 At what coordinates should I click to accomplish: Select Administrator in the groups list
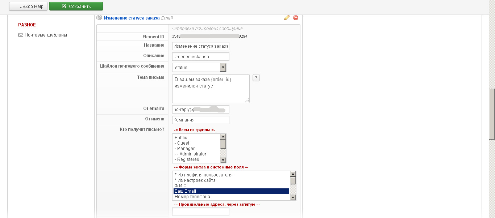click(191, 154)
